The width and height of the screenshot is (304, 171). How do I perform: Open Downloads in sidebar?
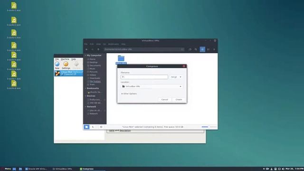click(x=95, y=78)
